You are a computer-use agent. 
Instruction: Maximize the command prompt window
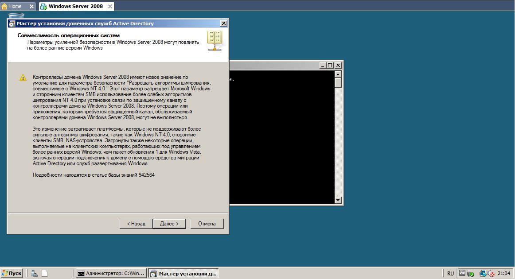pos(330,65)
